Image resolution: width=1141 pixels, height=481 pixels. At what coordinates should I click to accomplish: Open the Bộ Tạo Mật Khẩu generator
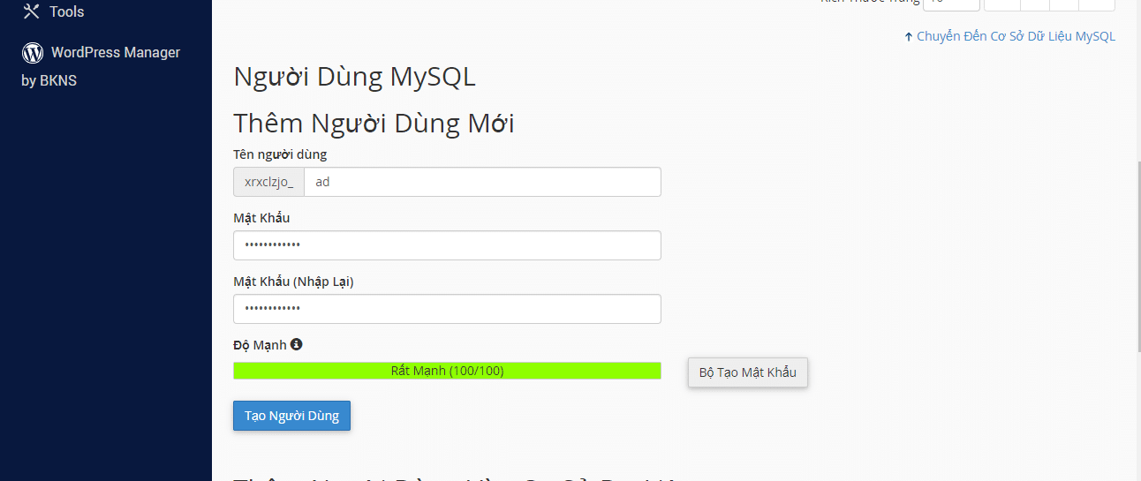coord(747,372)
